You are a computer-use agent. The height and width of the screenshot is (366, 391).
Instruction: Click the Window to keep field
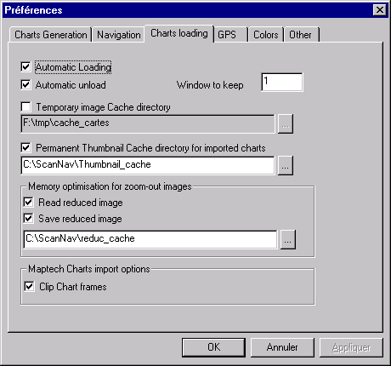coord(282,83)
